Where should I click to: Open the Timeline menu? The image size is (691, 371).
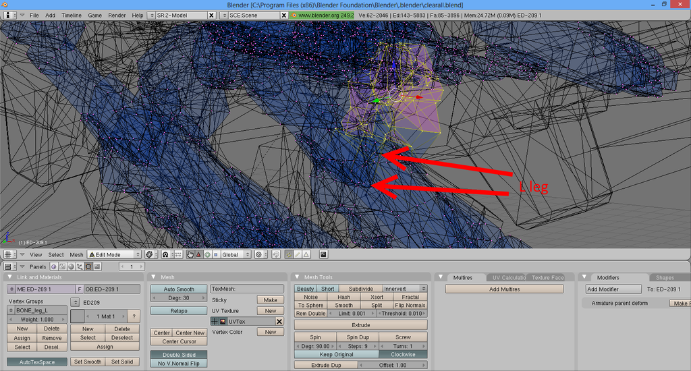(x=72, y=15)
